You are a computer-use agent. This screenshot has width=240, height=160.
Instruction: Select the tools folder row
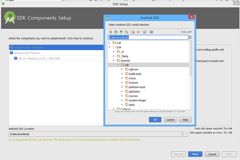148,105
